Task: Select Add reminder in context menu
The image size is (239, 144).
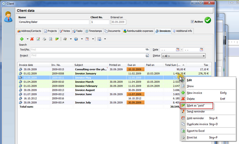Action: pos(208,118)
